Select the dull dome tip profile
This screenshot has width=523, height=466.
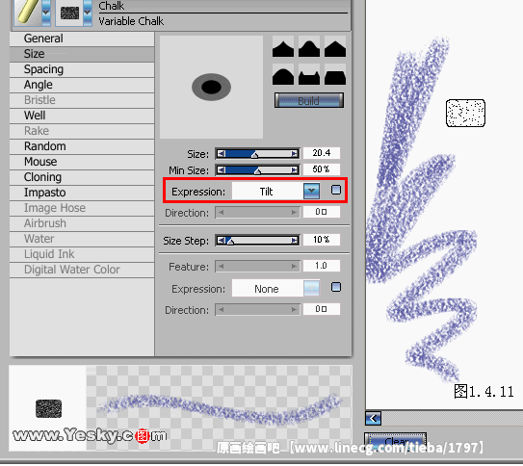coord(283,75)
